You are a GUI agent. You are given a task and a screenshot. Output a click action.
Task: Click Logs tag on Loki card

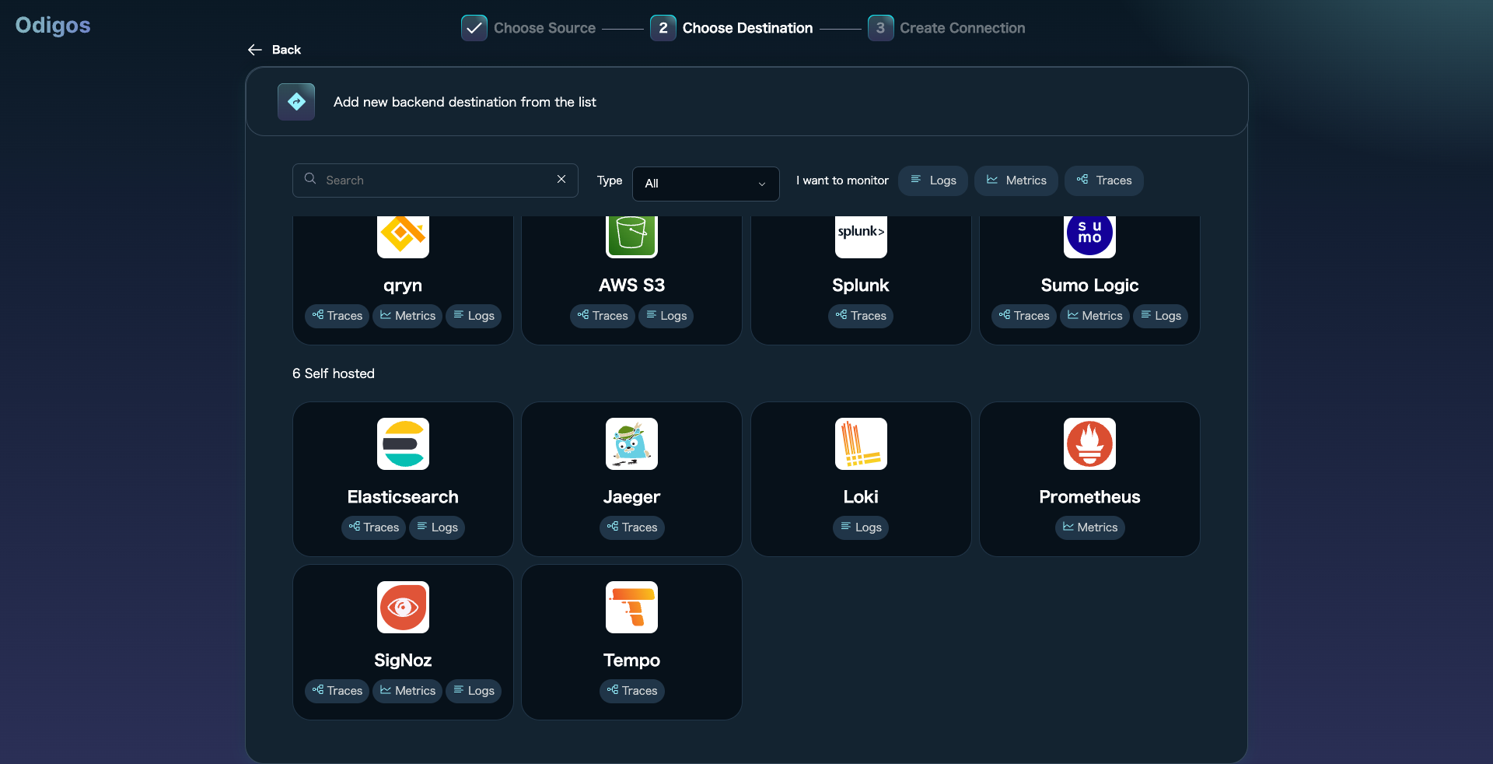861,527
